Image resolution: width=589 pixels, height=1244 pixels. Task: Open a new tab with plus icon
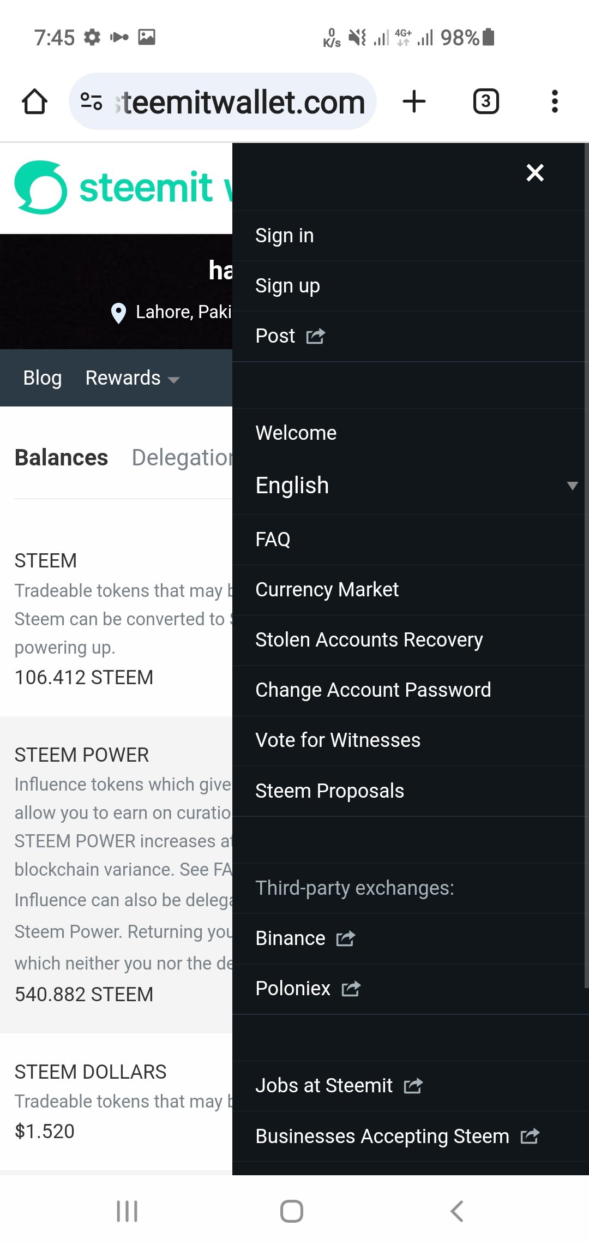click(414, 101)
